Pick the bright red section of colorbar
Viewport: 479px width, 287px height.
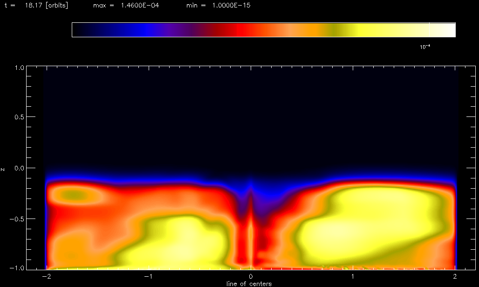(x=242, y=30)
